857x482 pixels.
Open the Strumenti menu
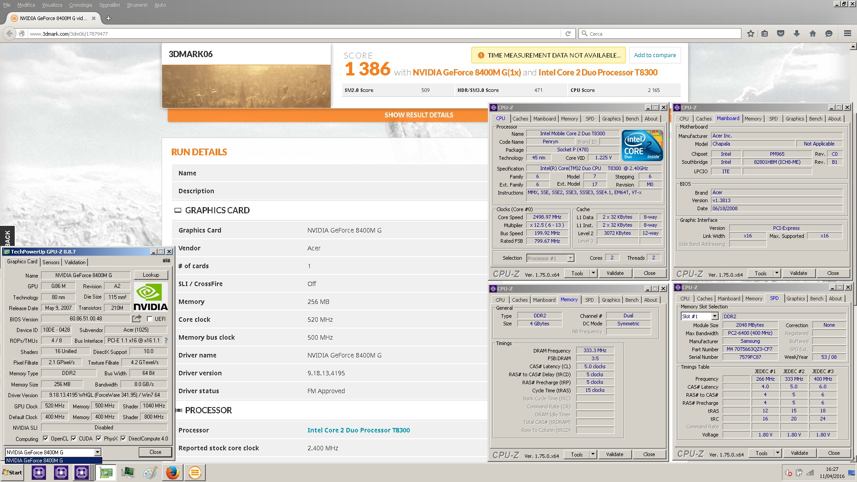137,5
